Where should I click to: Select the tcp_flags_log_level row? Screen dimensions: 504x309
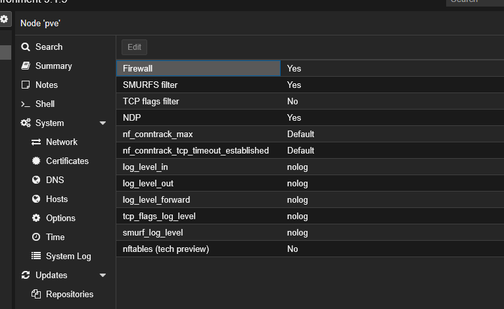(x=310, y=216)
